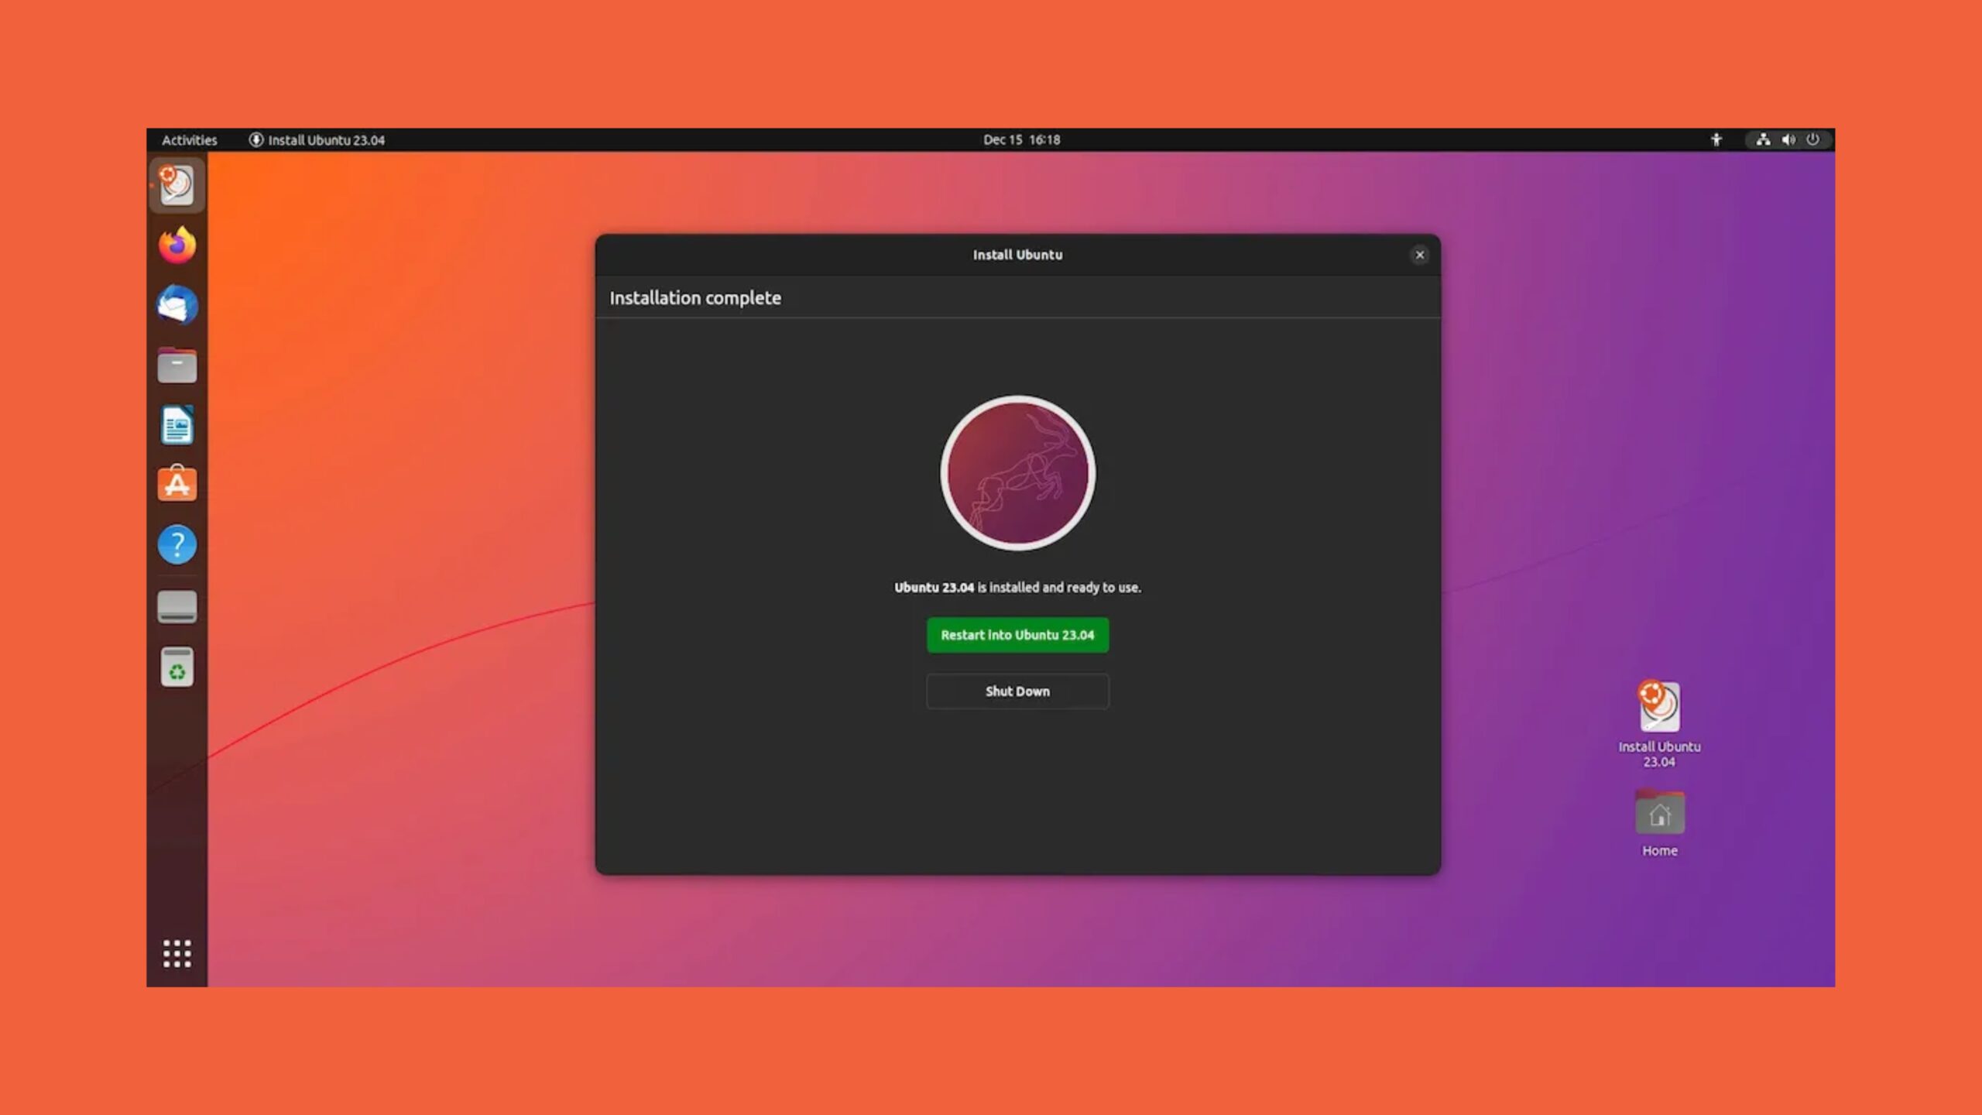Image resolution: width=1982 pixels, height=1115 pixels.
Task: Click the Install Ubuntu window title
Action: (x=1017, y=255)
